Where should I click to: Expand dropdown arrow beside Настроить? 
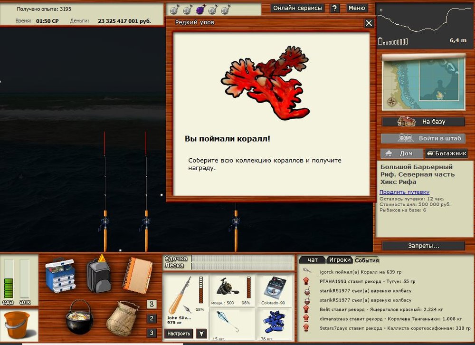point(202,334)
